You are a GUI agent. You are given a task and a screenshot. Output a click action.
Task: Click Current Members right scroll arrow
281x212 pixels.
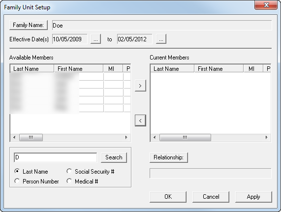(x=267, y=137)
